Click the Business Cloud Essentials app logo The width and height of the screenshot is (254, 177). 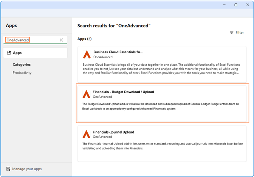[87, 54]
